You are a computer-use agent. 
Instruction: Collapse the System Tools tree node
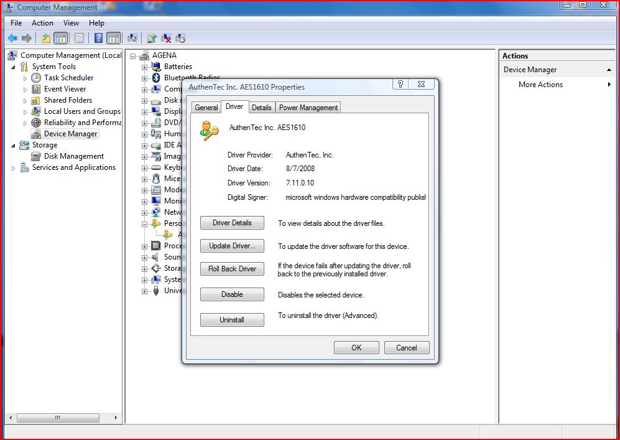pyautogui.click(x=14, y=67)
